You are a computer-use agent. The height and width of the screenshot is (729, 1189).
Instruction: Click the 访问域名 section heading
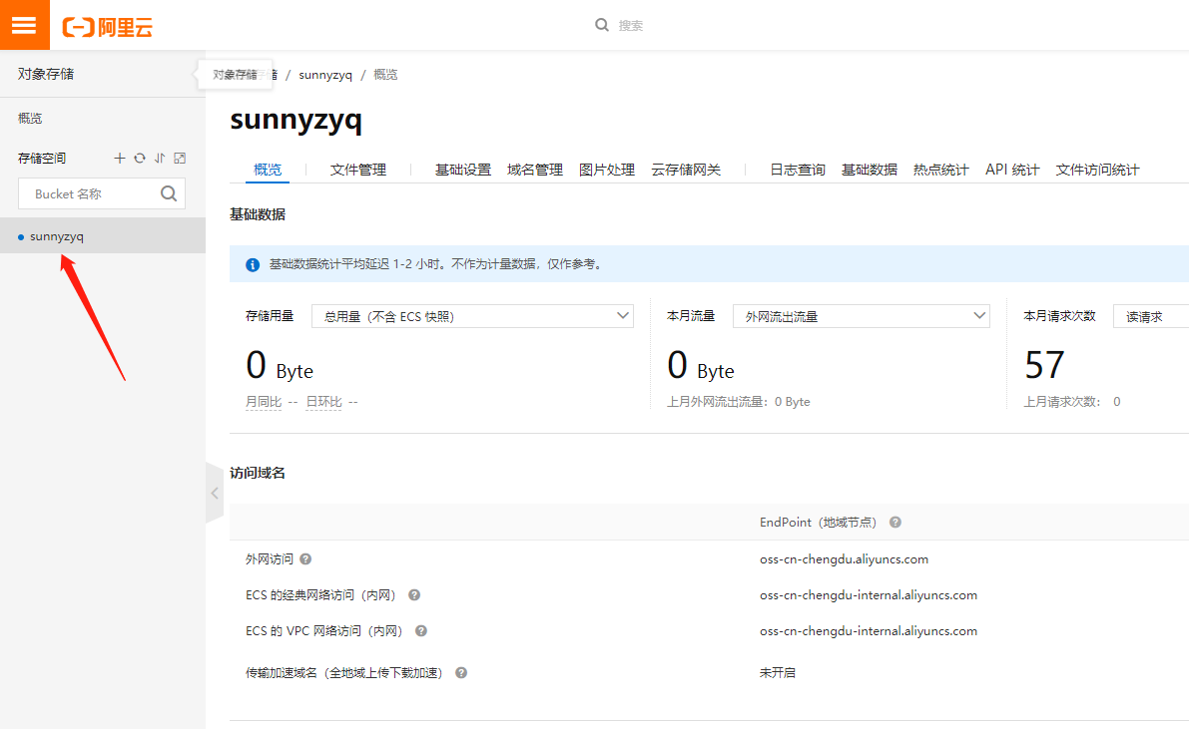click(257, 473)
